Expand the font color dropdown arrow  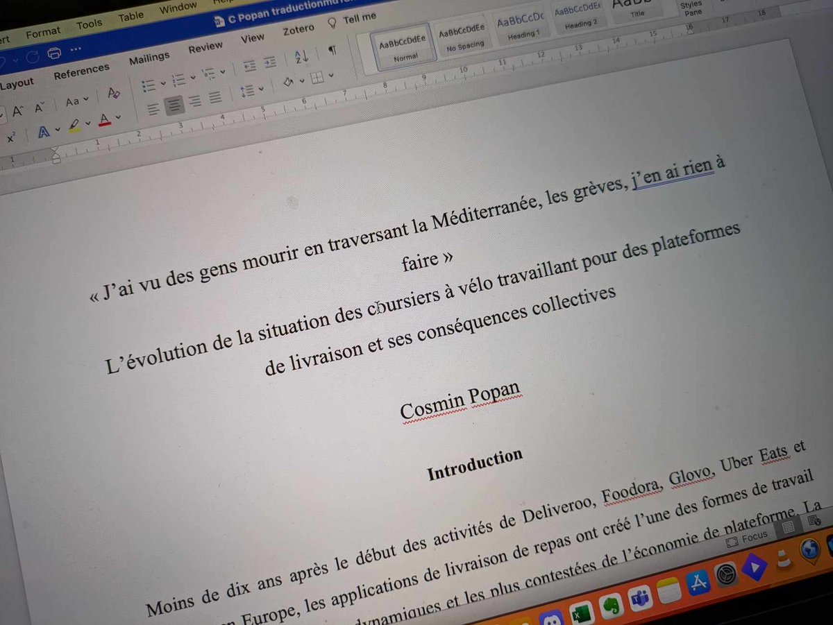pos(119,117)
